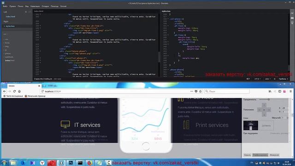Image resolution: width=295 pixels, height=166 pixels.
Task: Click the move left arrow in position pad
Action: (x=260, y=110)
